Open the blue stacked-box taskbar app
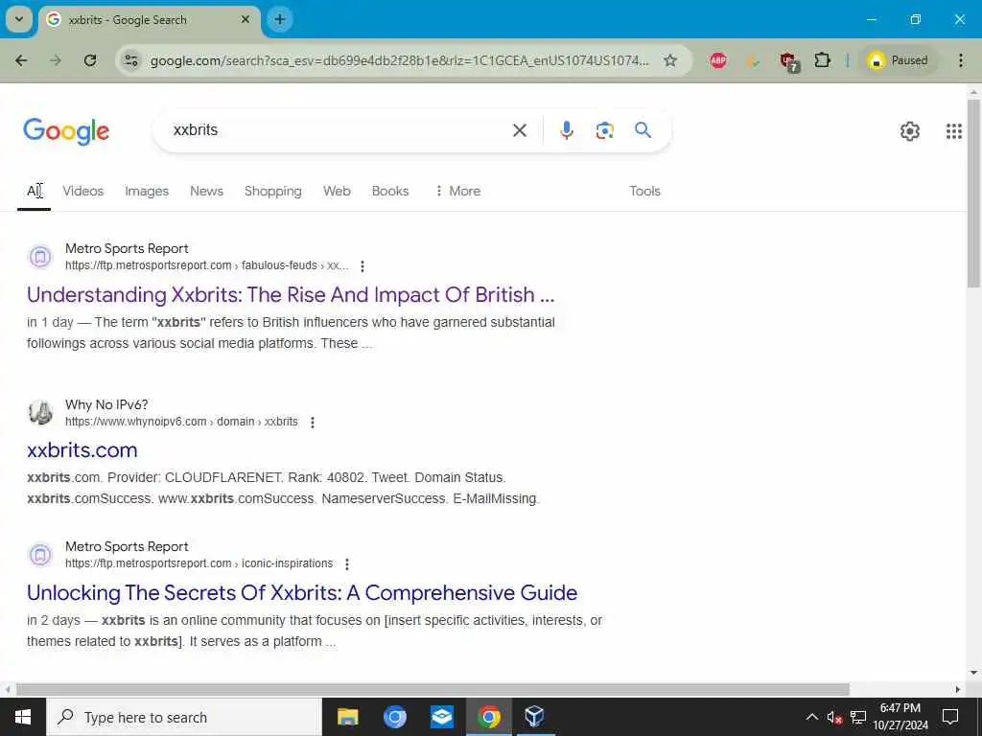This screenshot has height=736, width=982. (441, 717)
